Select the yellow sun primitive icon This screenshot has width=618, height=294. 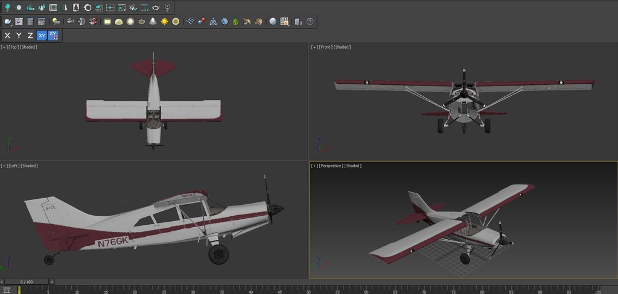click(164, 22)
